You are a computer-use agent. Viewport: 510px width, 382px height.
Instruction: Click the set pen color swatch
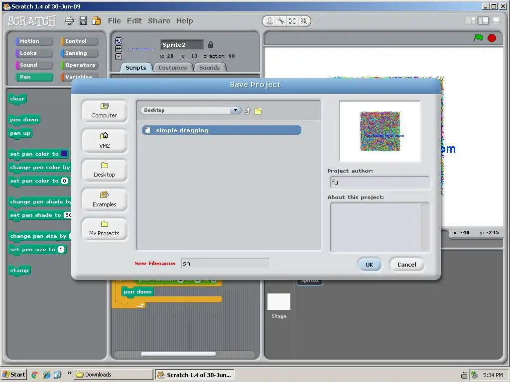tap(64, 154)
